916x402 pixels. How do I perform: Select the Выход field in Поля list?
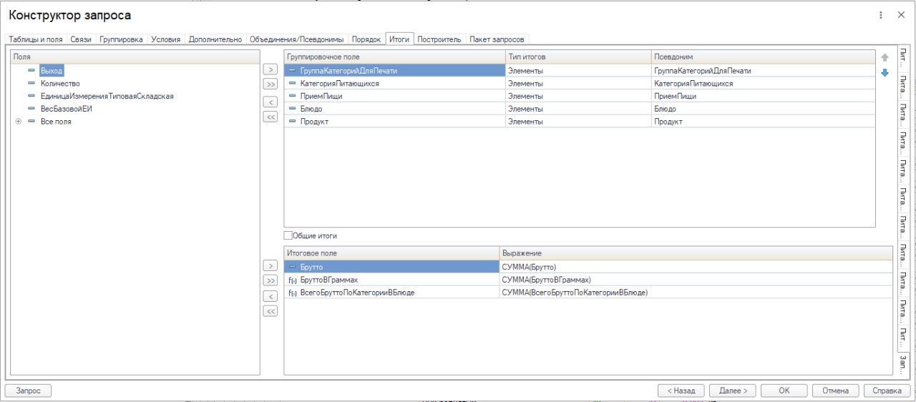(52, 71)
